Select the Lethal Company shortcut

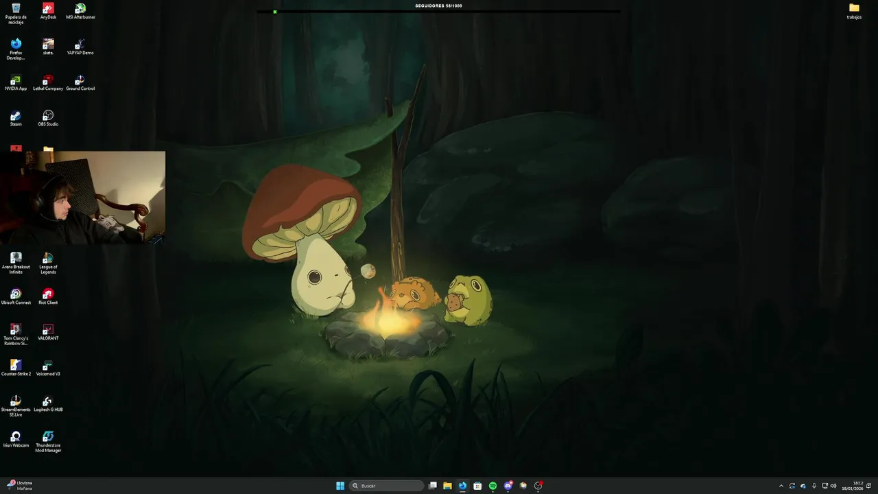click(x=48, y=82)
